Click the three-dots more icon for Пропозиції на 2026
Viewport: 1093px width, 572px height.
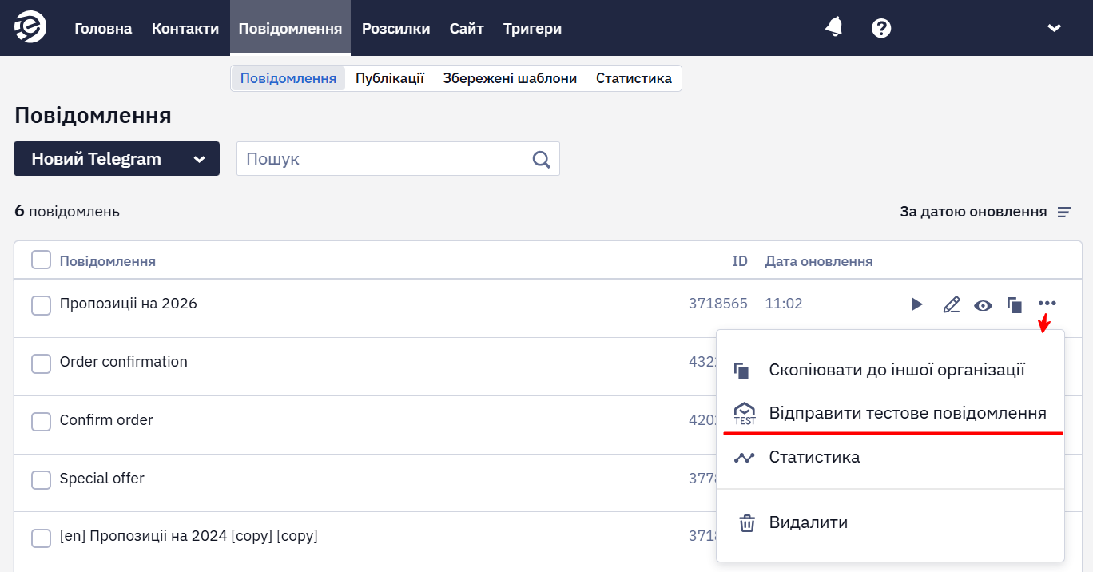coord(1047,304)
